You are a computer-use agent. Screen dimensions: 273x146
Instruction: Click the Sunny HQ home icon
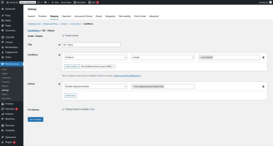(7, 2)
